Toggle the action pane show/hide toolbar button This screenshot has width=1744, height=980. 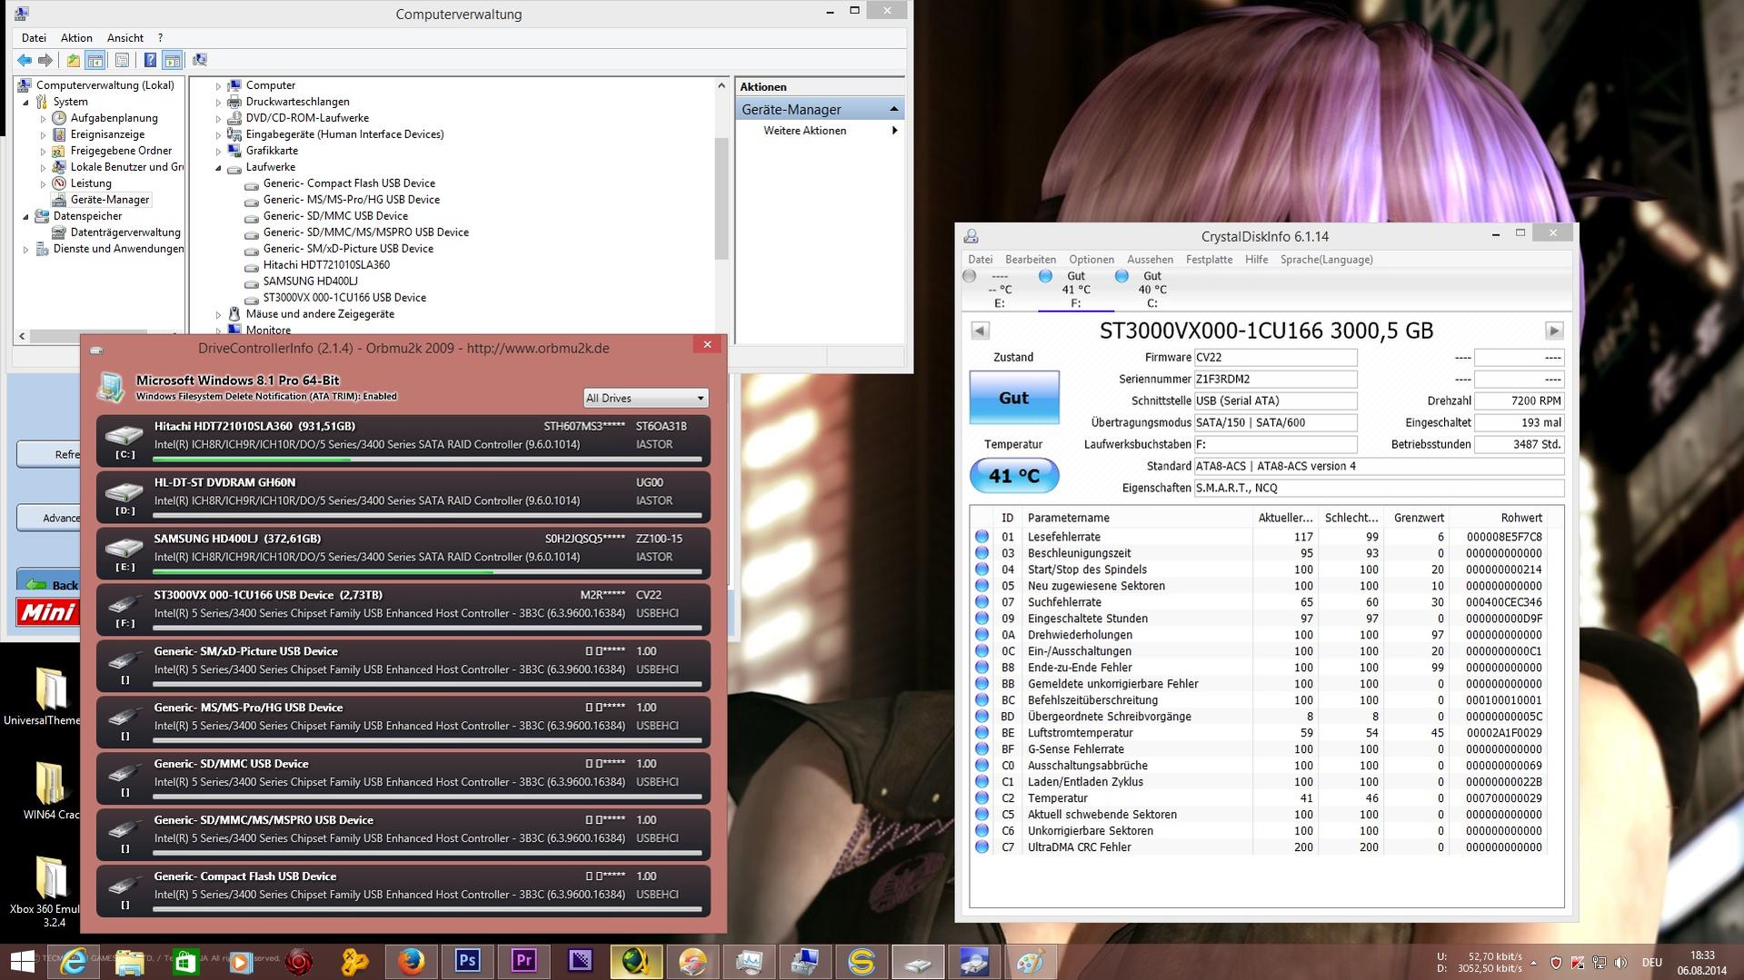tap(173, 60)
